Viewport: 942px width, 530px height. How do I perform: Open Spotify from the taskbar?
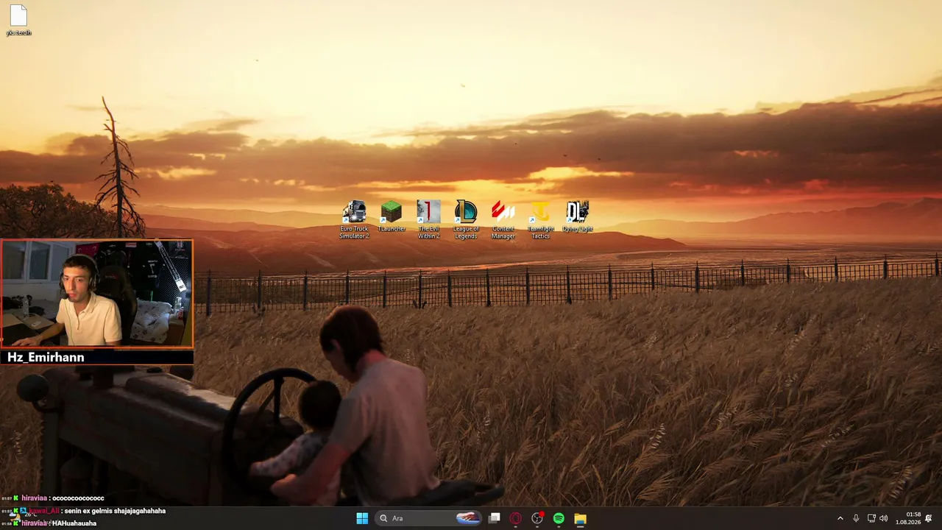click(559, 518)
